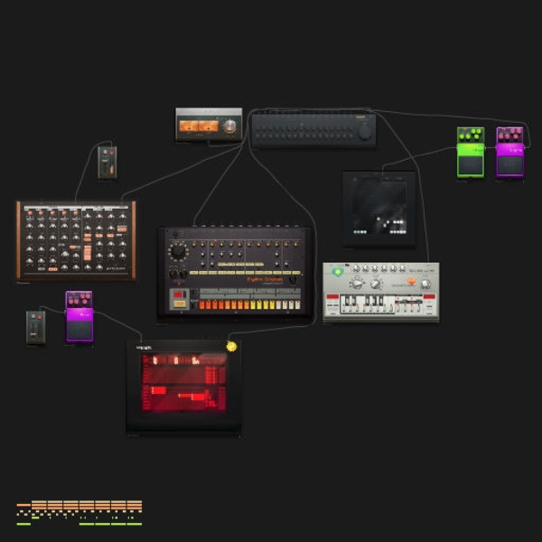Click small black knob right of Rhythm Composer label
This screenshot has width=542, height=542.
[x=293, y=280]
